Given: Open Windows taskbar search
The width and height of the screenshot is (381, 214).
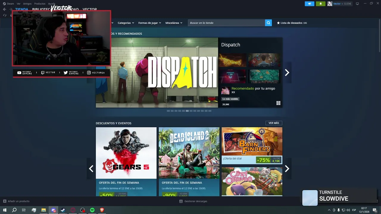Looking at the screenshot, I should coord(14,210).
